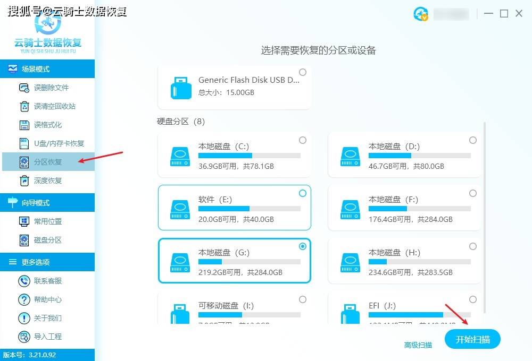Click the 关于我们 exclamation icon
532x361 pixels.
24,318
